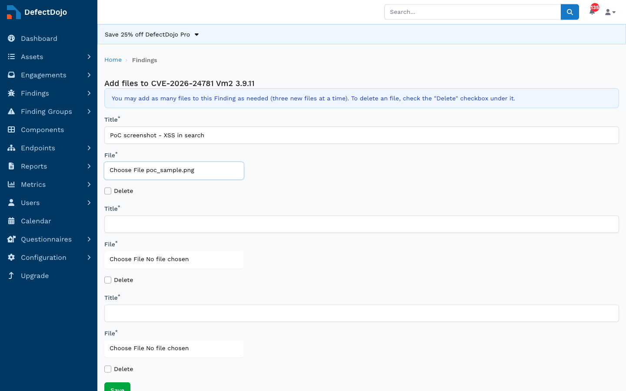Open the Dashboard gauge icon

pyautogui.click(x=11, y=38)
